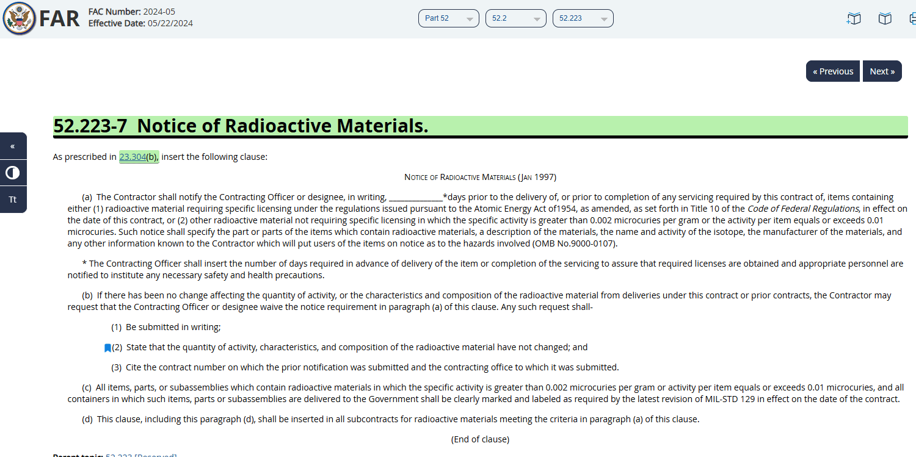Viewport: 916px width, 457px height.
Task: Open the 52.223 [Reserved] parent topic link
Action: click(141, 455)
